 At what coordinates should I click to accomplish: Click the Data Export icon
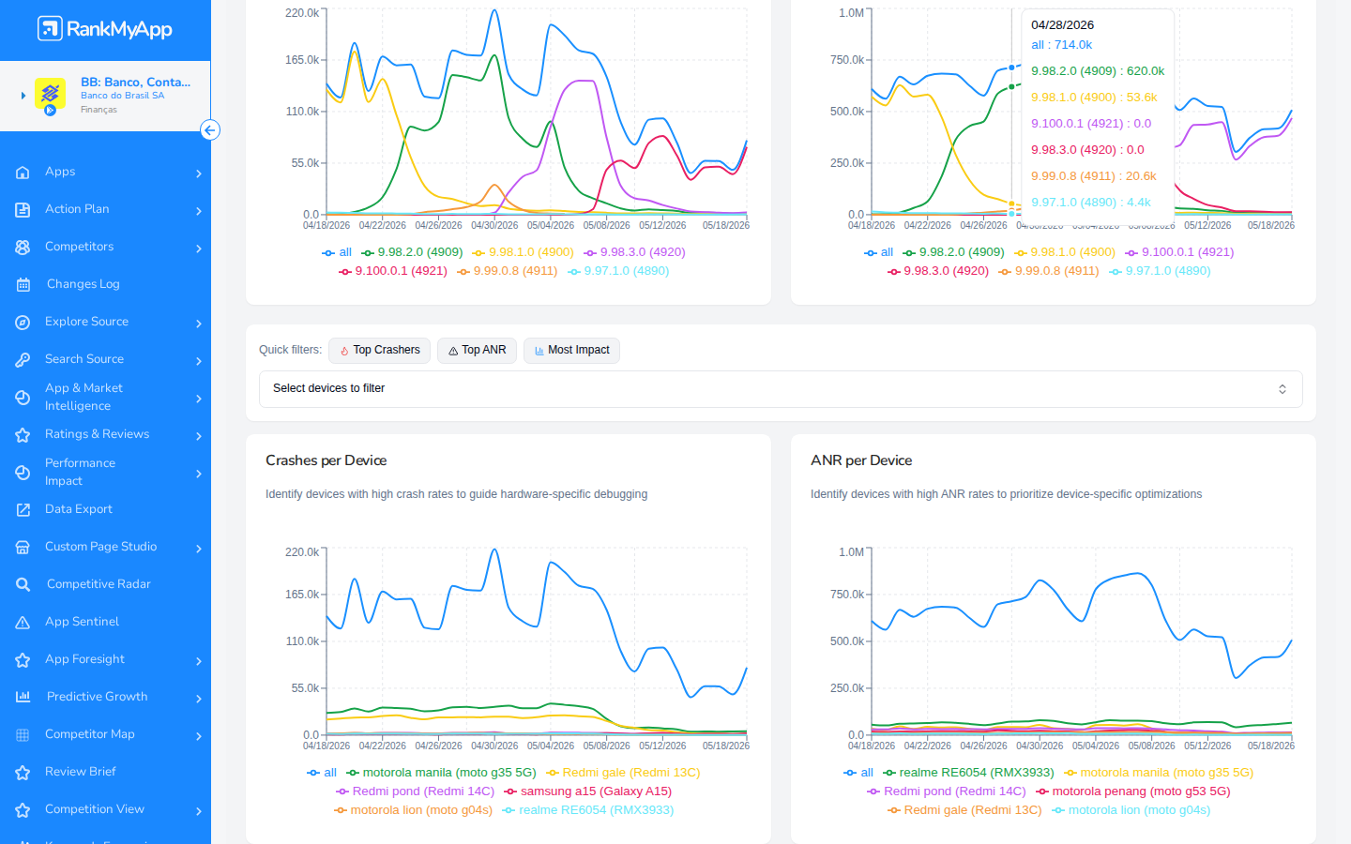[x=23, y=509]
